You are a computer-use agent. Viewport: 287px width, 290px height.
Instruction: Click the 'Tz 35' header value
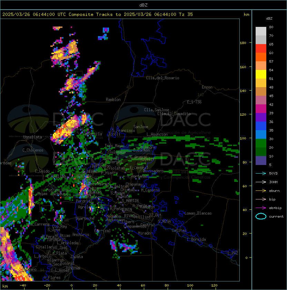point(186,14)
